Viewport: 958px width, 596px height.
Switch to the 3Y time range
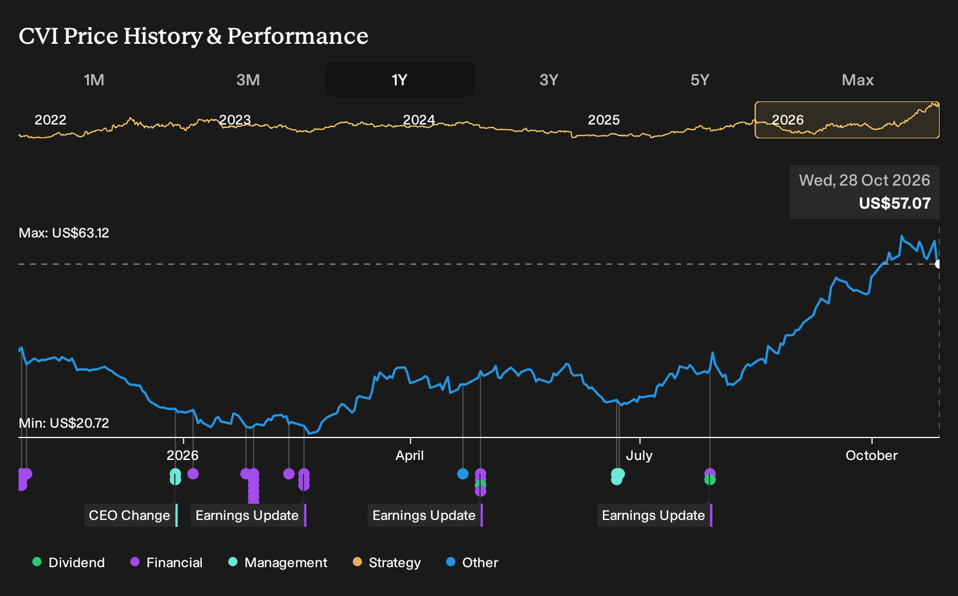point(549,80)
